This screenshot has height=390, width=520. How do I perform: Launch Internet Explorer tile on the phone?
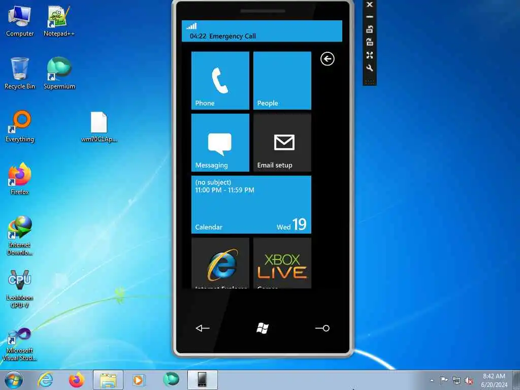click(x=220, y=263)
